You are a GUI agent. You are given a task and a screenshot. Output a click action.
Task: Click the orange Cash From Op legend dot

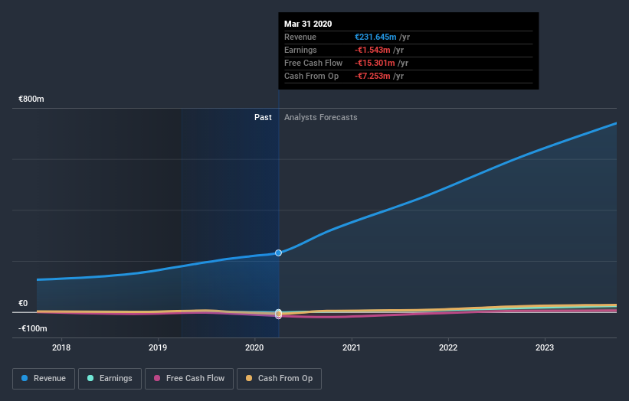pyautogui.click(x=249, y=378)
